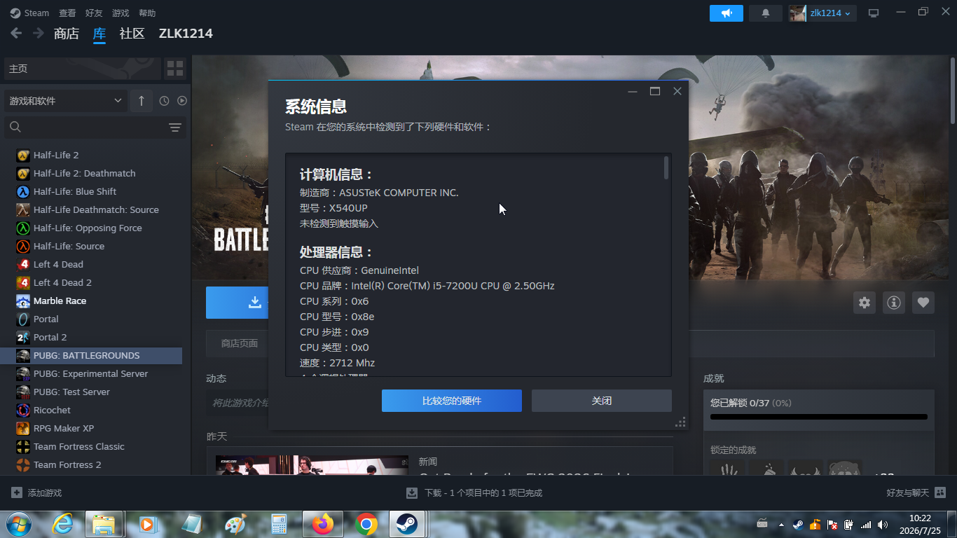Click the sort ascending arrow button
Image resolution: width=957 pixels, height=538 pixels.
coord(141,101)
